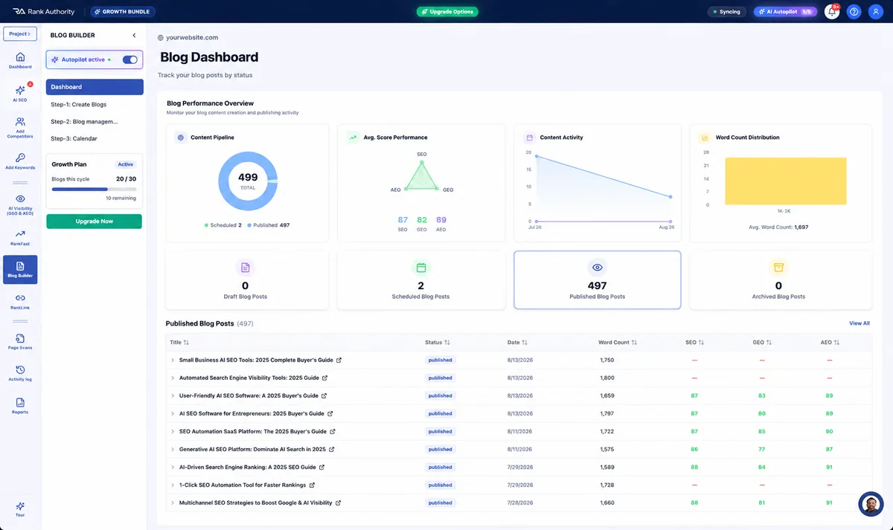Viewport: 893px width, 530px height.
Task: Click the yellow 1K-2K word count bar
Action: [x=784, y=181]
